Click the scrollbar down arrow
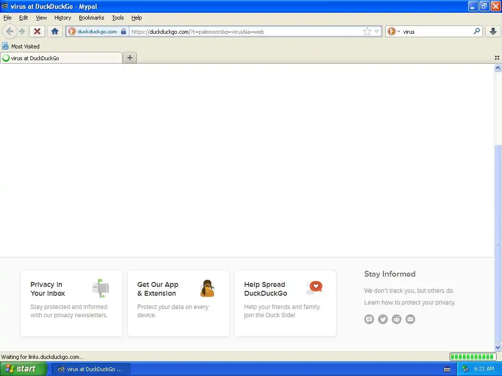Viewport: 502px width, 376px height. tap(498, 347)
